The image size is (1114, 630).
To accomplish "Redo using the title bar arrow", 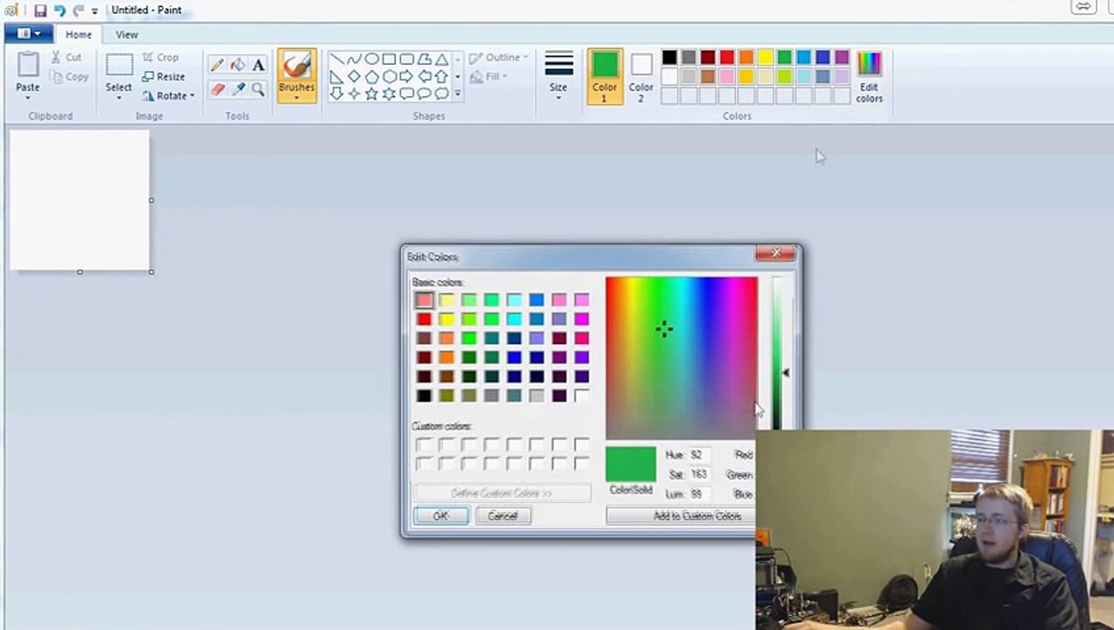I will tap(79, 10).
